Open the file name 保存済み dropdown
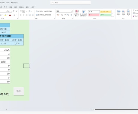Viewport: 138px width, 114px height. pos(17,3)
